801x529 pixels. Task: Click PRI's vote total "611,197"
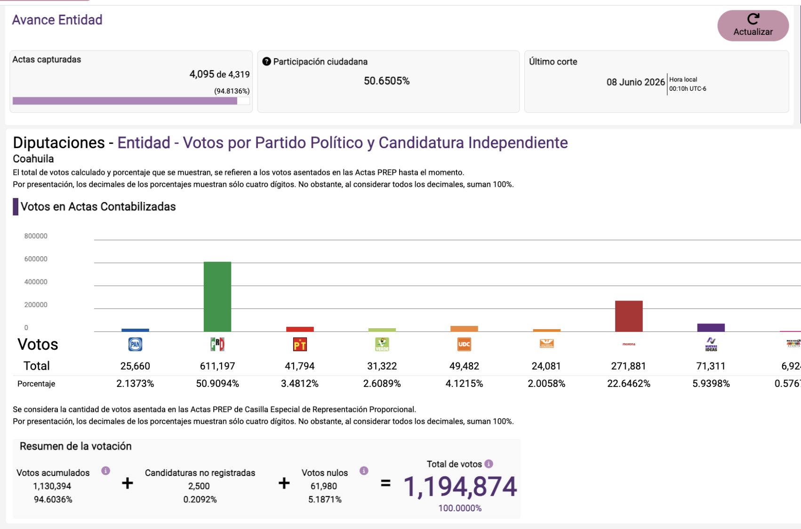pyautogui.click(x=217, y=366)
